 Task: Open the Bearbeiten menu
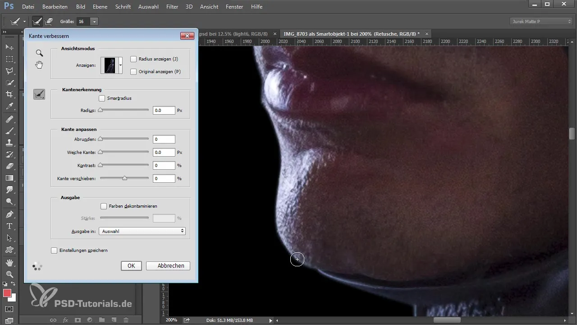click(55, 7)
